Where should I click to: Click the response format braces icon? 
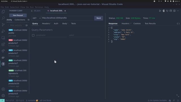[178, 24]
